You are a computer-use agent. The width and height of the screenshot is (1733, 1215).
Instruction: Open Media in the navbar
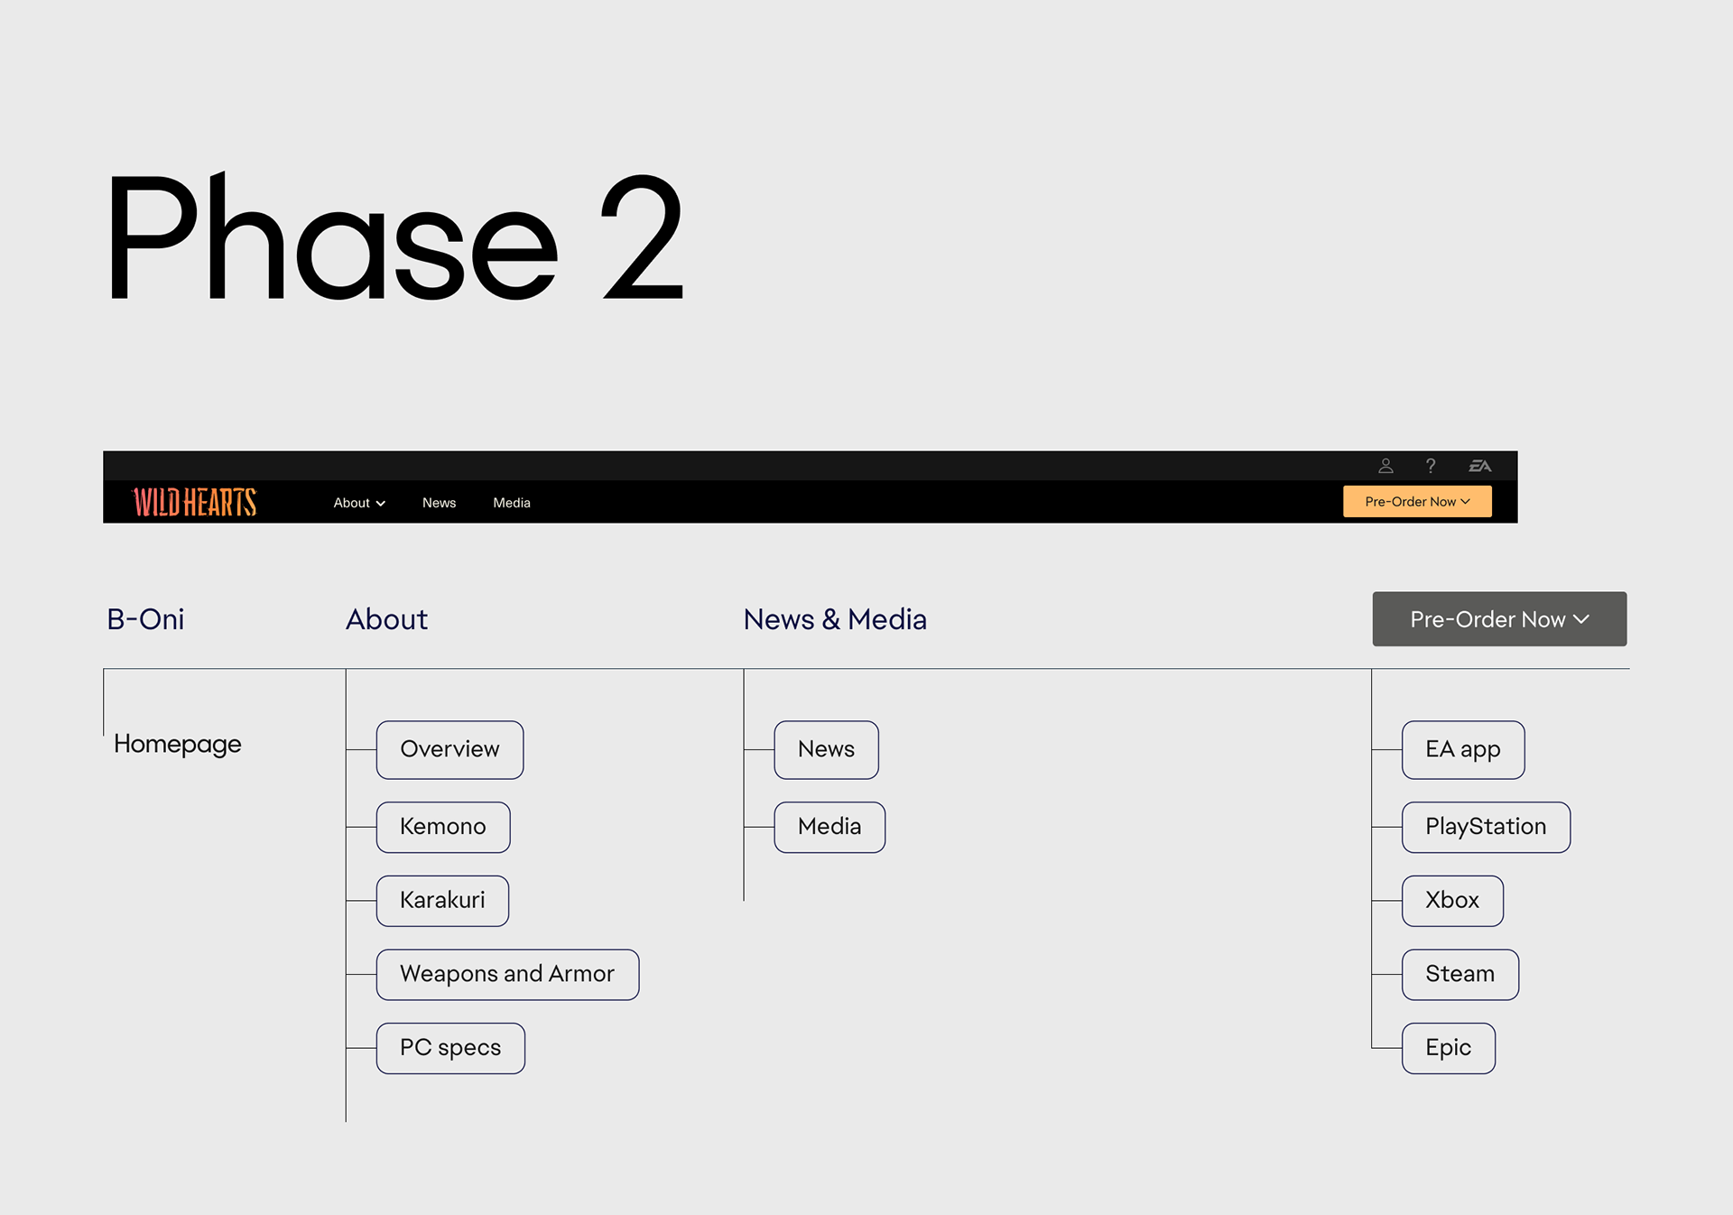(x=512, y=503)
